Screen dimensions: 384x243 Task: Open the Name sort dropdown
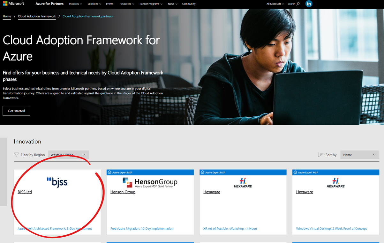point(359,155)
